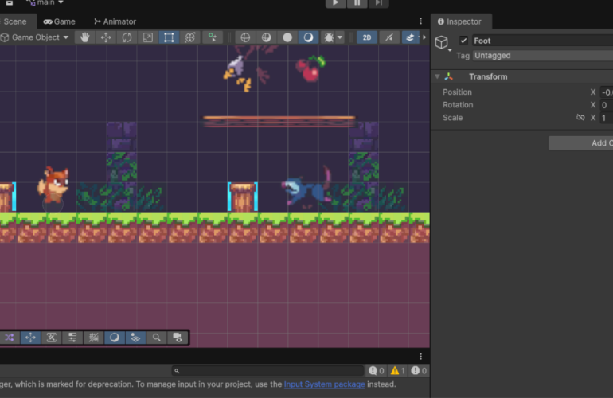Toggle 2D view mode
The image size is (613, 398).
pos(367,37)
